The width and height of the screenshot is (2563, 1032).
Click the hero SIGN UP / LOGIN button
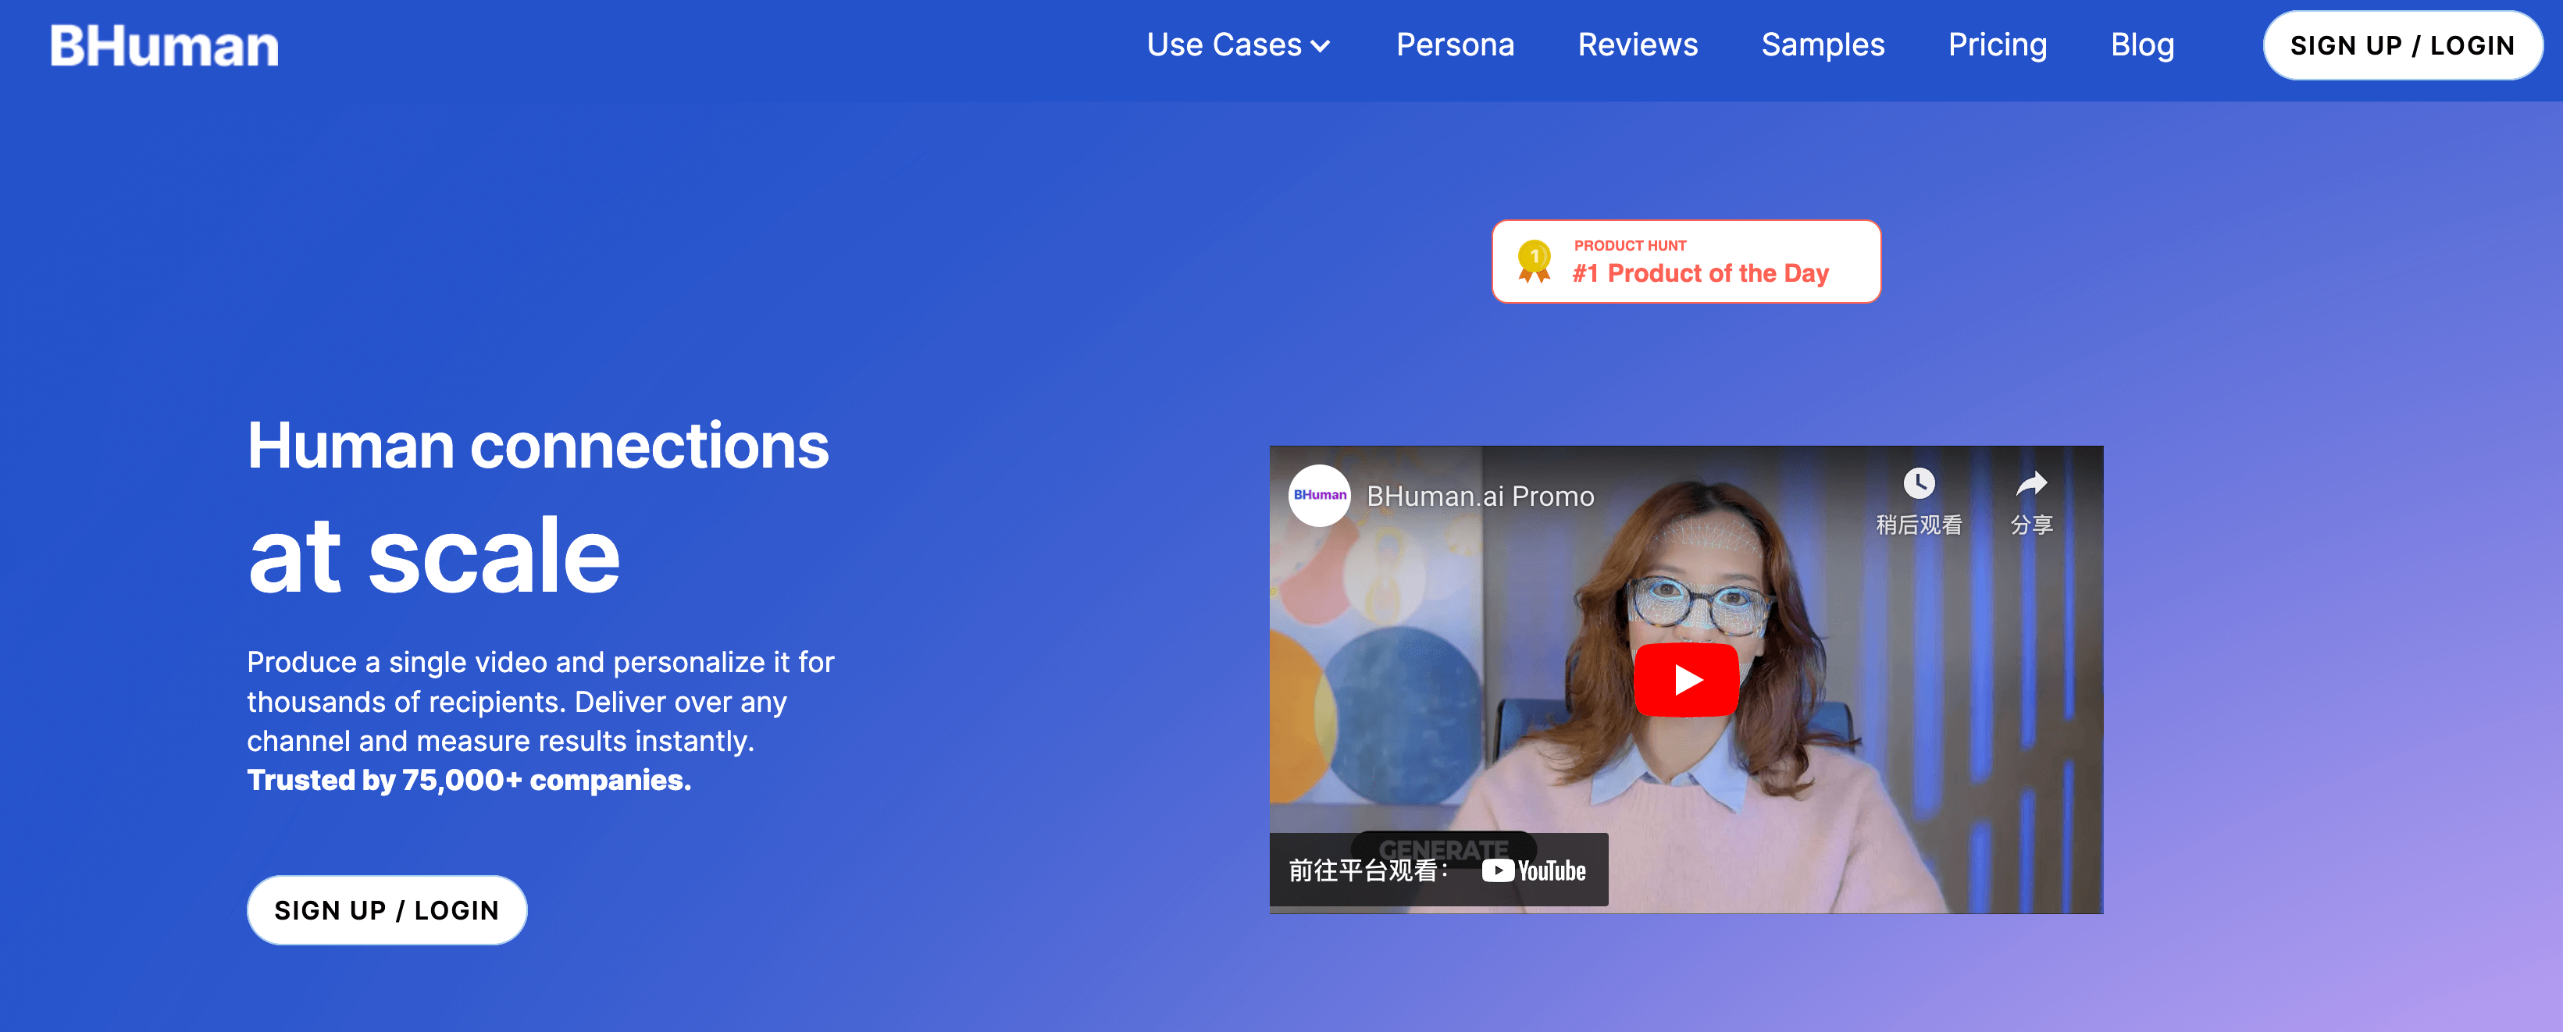tap(387, 909)
